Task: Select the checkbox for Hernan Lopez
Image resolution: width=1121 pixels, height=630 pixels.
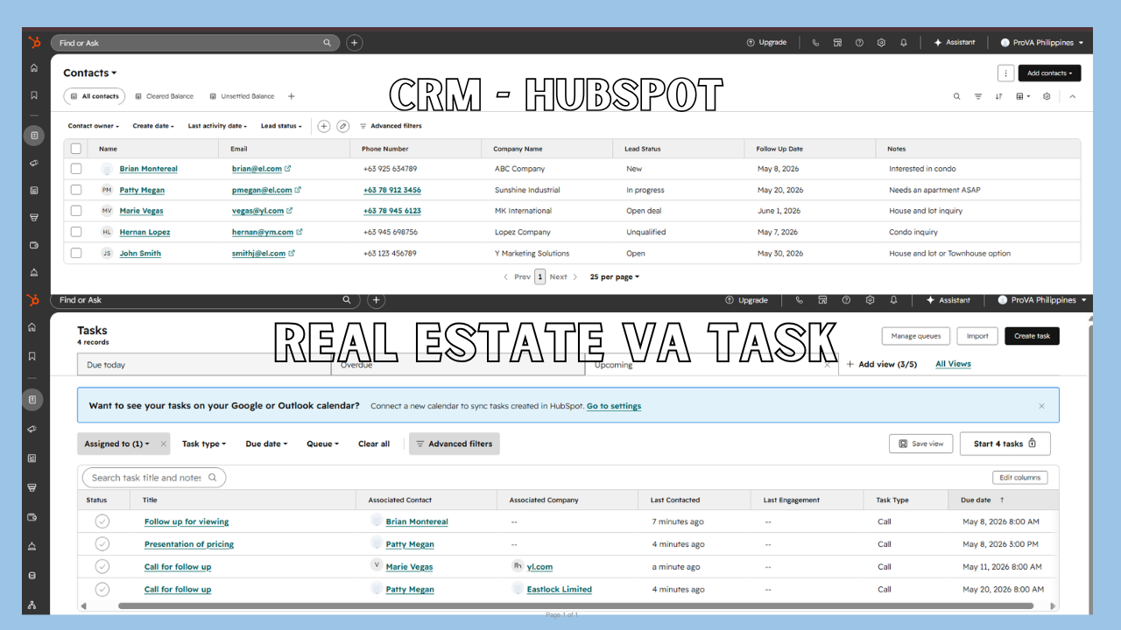Action: [76, 232]
